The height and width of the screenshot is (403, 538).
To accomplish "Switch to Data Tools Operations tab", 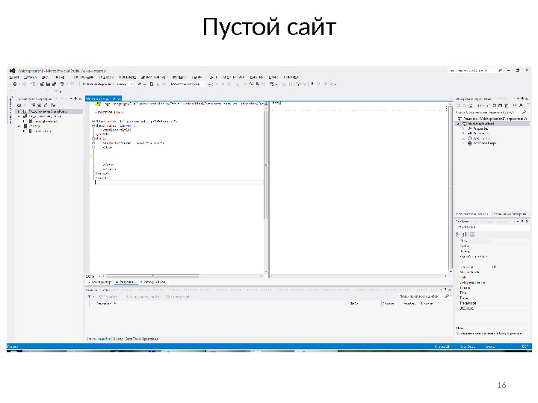I will 141,339.
